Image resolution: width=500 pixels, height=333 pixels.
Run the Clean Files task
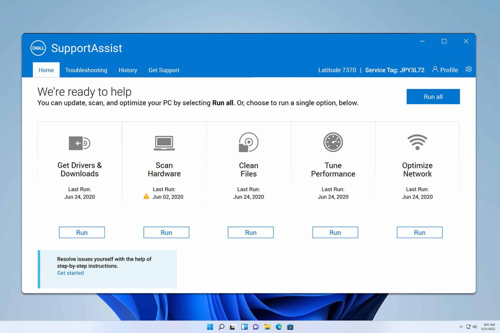(x=251, y=233)
